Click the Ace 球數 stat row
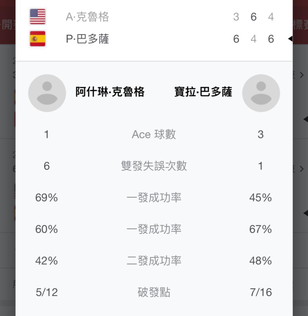This screenshot has width=308, height=316. coord(154,134)
